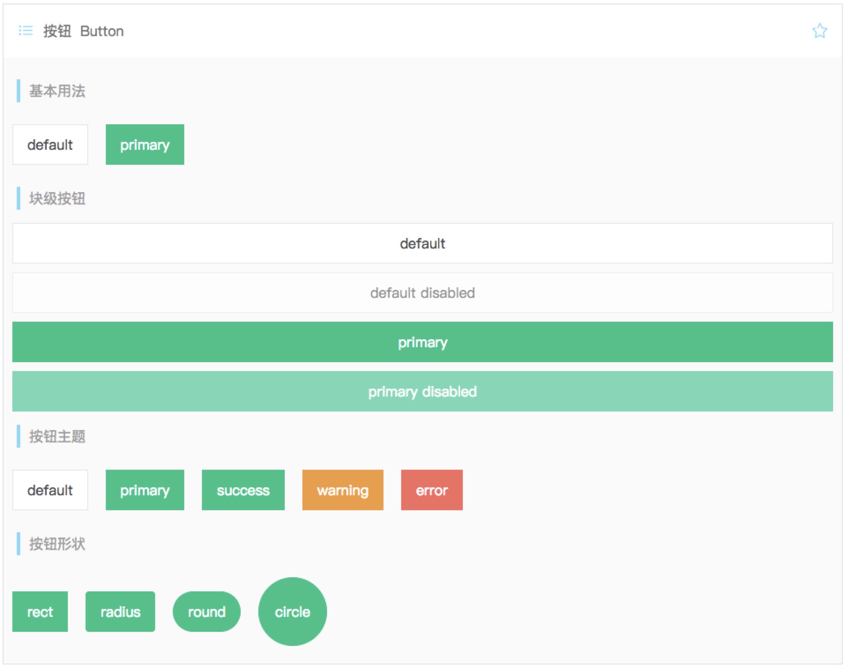Viewport: 849px width, 668px height.
Task: Click the 块级按钮 section heading
Action: coord(57,199)
